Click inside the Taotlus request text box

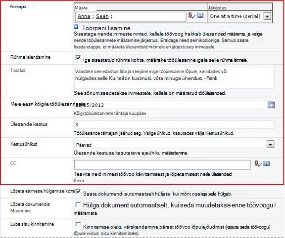coord(174,78)
